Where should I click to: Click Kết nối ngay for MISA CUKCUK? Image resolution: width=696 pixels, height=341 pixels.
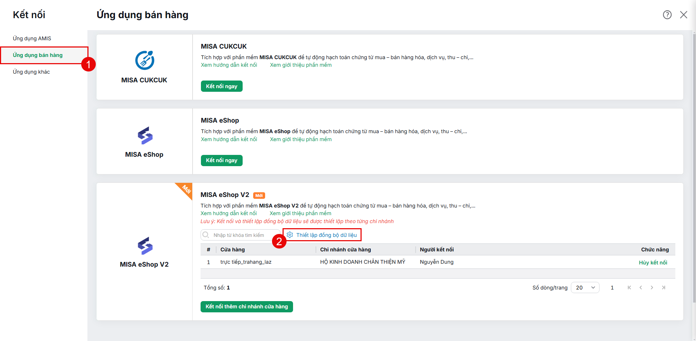click(222, 86)
